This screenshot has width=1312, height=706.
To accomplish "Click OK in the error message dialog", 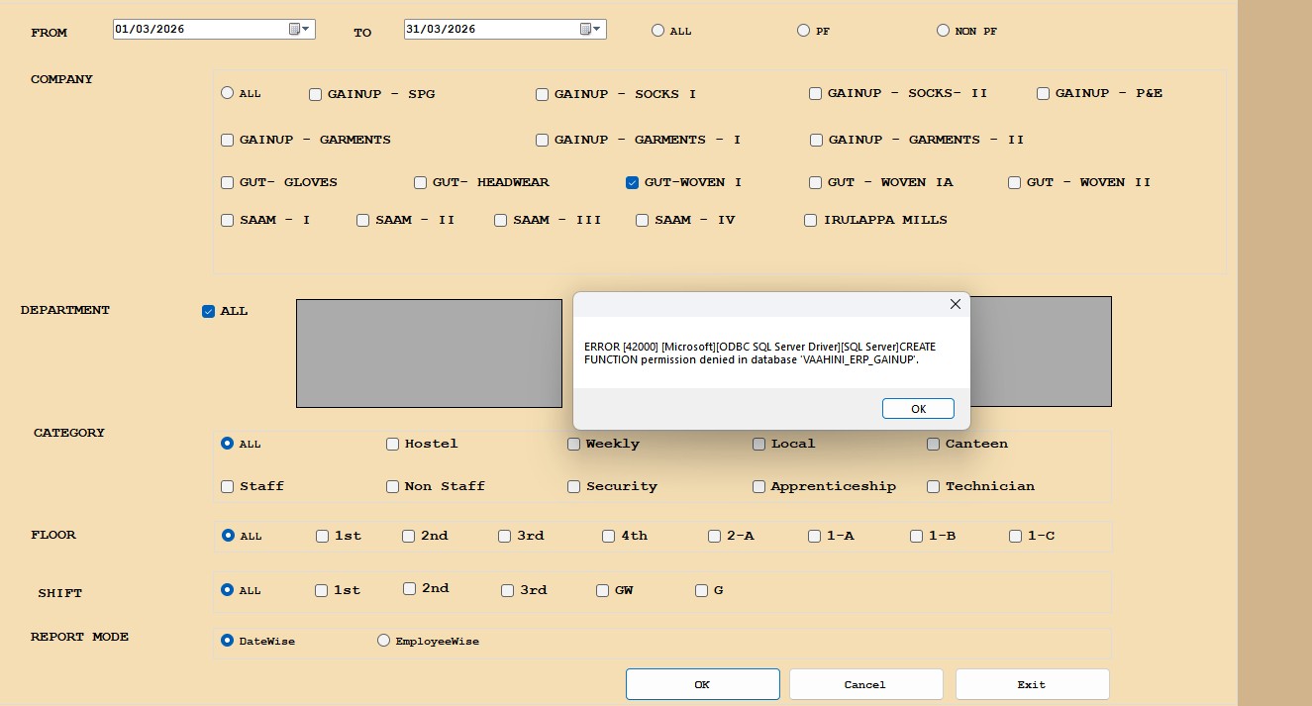I will click(x=917, y=409).
